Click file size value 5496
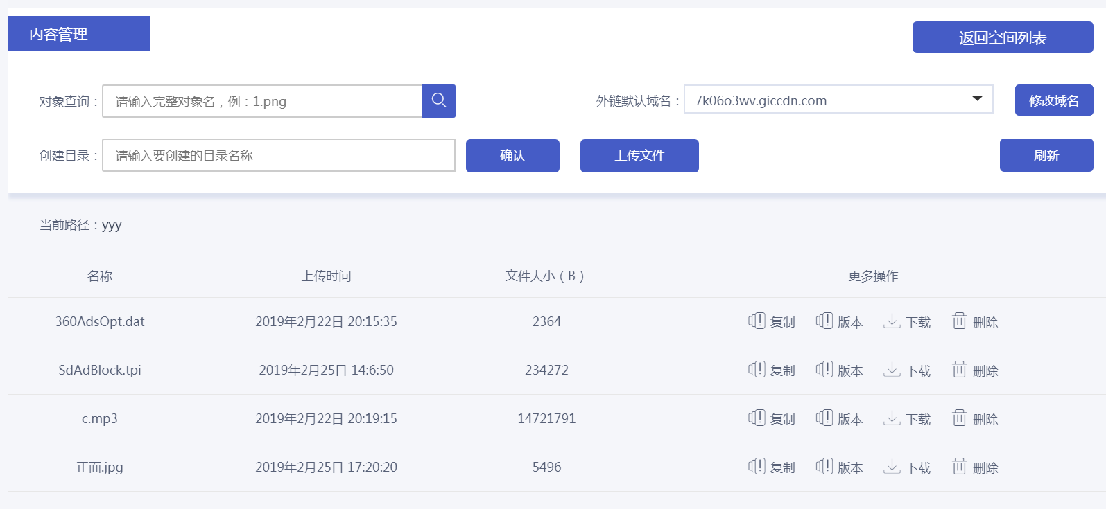 (546, 467)
